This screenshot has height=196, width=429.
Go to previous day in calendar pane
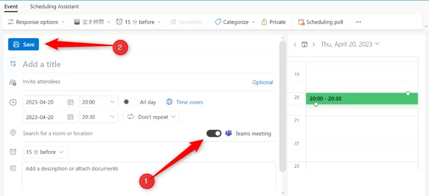pos(295,45)
